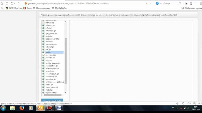
Task: Open pm.tpl template file
Action: coord(48,50)
